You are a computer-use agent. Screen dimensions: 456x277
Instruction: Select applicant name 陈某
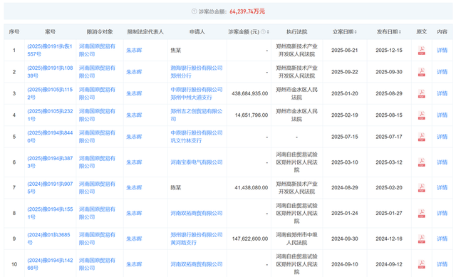click(x=176, y=188)
